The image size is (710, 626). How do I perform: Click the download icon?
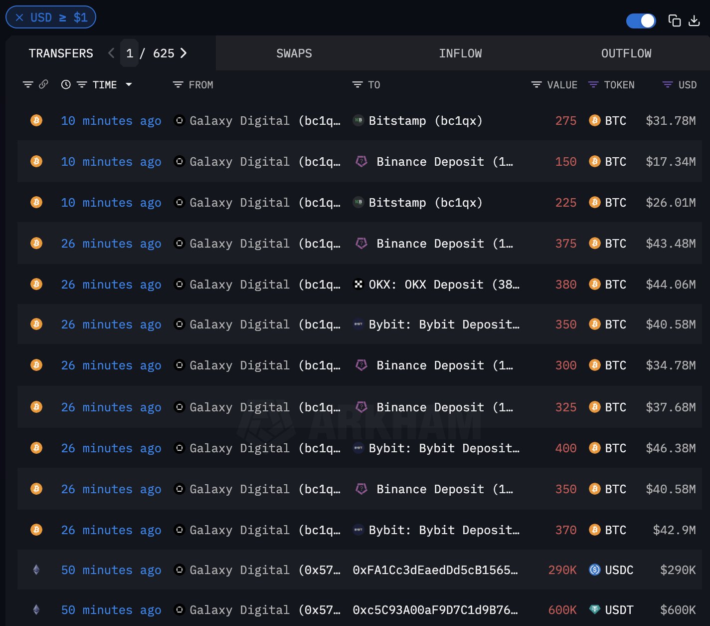pyautogui.click(x=694, y=20)
